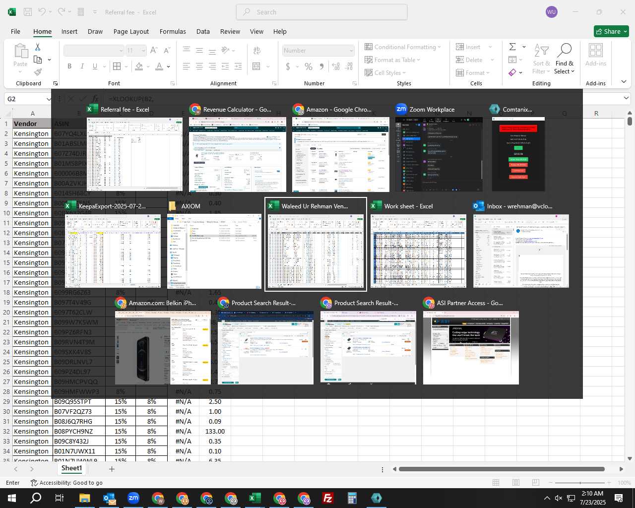The height and width of the screenshot is (508, 635).
Task: Open Outlook from the taskbar
Action: (x=109, y=498)
